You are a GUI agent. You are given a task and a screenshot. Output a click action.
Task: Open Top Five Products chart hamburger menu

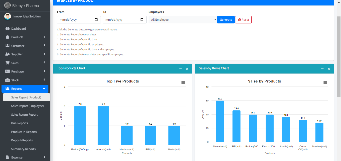coord(183,82)
